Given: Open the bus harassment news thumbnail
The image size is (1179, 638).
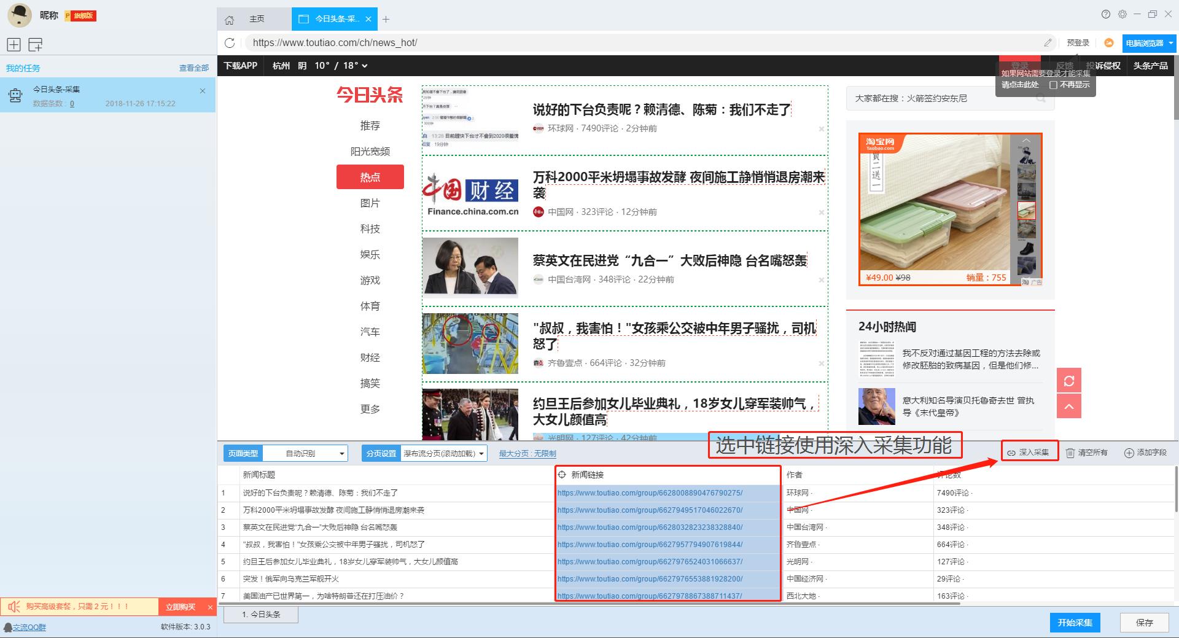Looking at the screenshot, I should (470, 344).
